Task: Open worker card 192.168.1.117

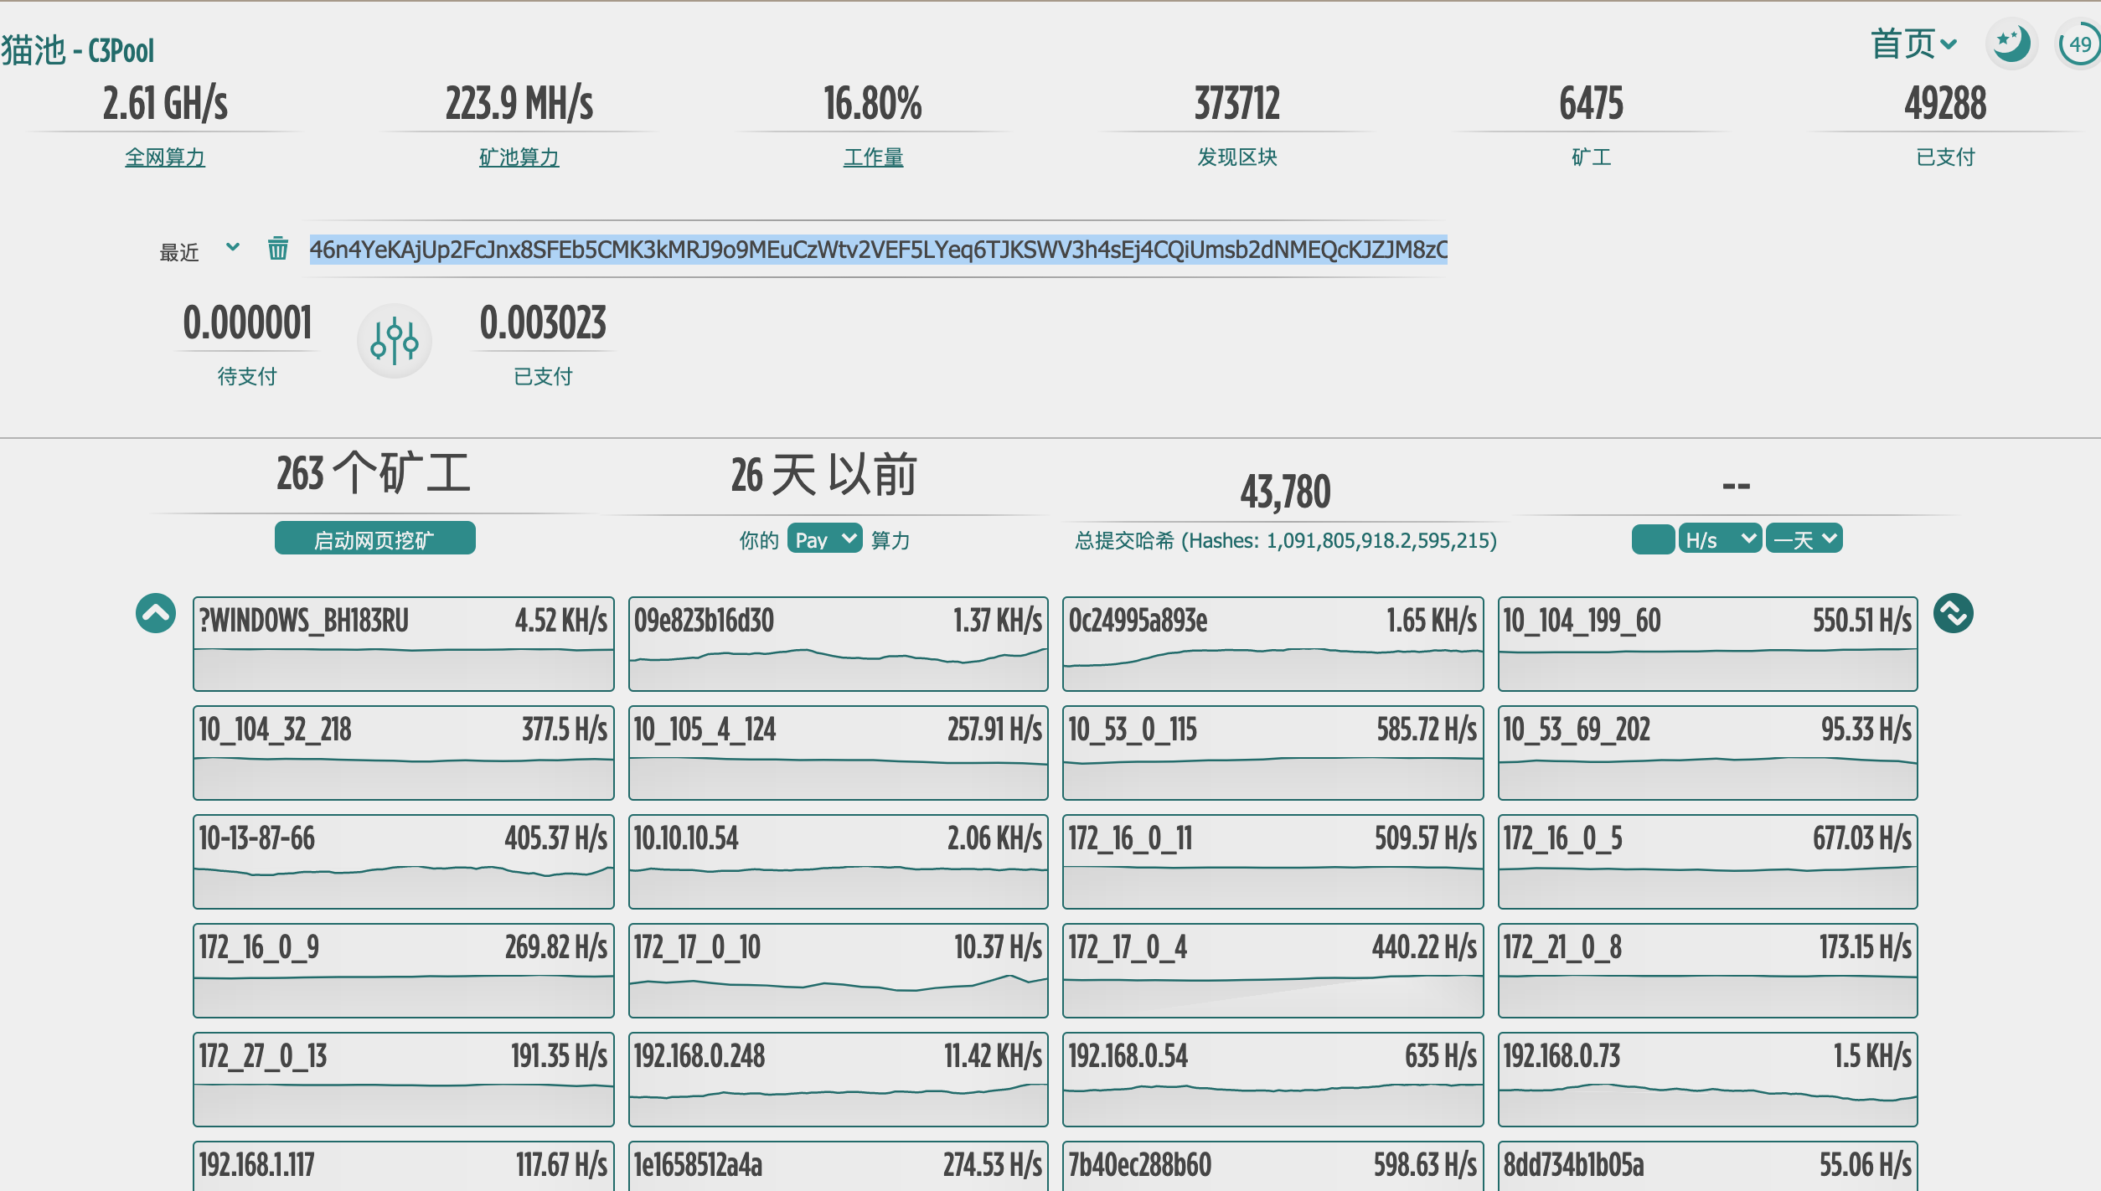Action: click(x=404, y=1166)
